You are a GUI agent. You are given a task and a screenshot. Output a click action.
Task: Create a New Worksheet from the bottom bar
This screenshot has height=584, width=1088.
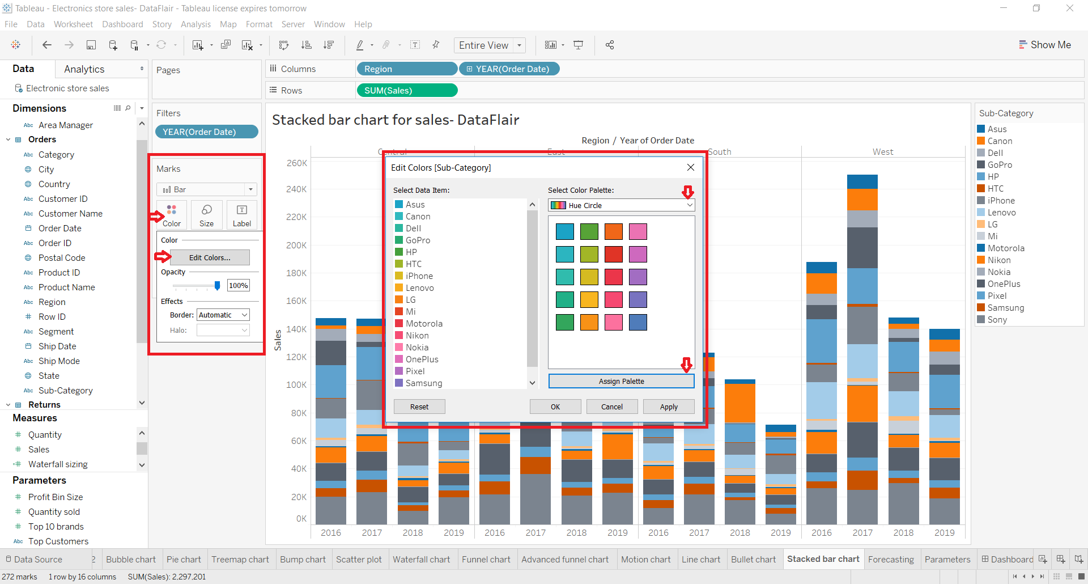pos(1043,559)
